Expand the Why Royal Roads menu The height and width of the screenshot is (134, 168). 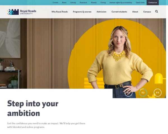click(60, 12)
